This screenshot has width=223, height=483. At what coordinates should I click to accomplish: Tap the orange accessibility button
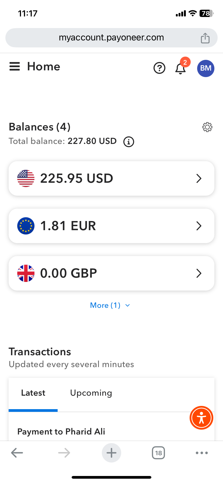click(x=201, y=418)
